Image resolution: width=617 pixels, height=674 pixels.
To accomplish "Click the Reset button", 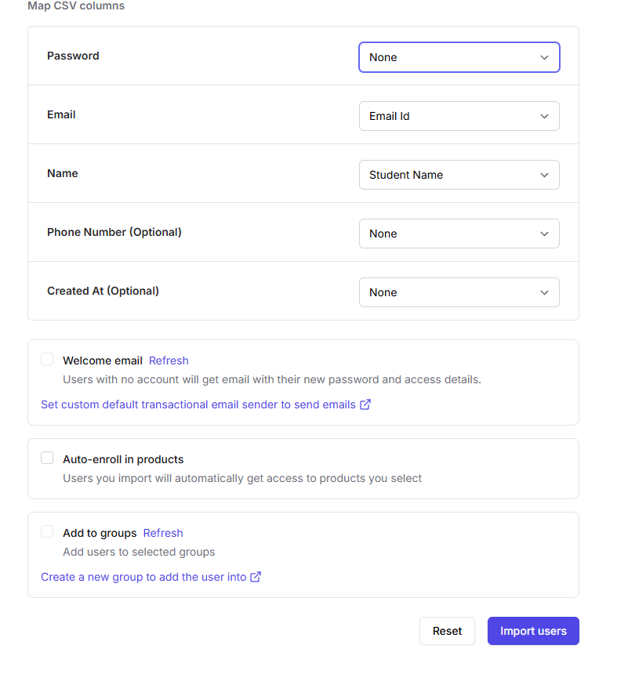I will click(x=447, y=631).
